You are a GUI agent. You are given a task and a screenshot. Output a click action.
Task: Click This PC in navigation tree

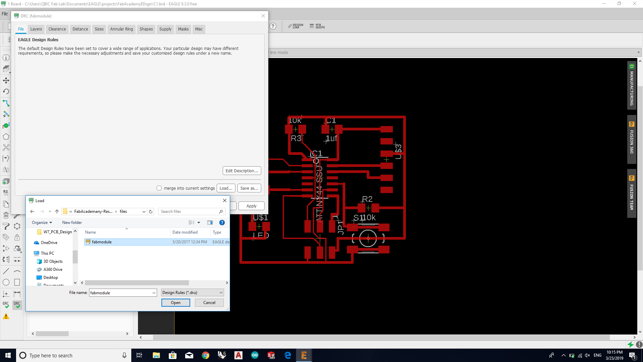point(47,253)
